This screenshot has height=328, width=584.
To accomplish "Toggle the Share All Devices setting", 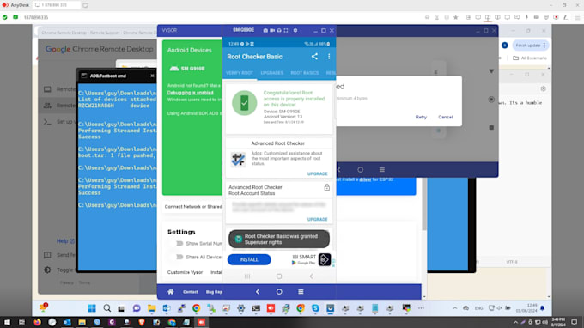I will (179, 257).
